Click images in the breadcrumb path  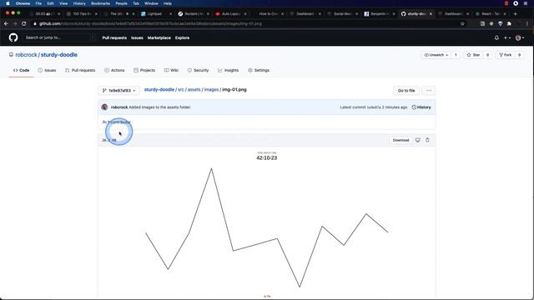pos(211,89)
